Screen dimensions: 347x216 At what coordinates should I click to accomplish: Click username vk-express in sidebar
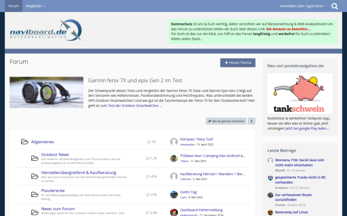[282, 188]
